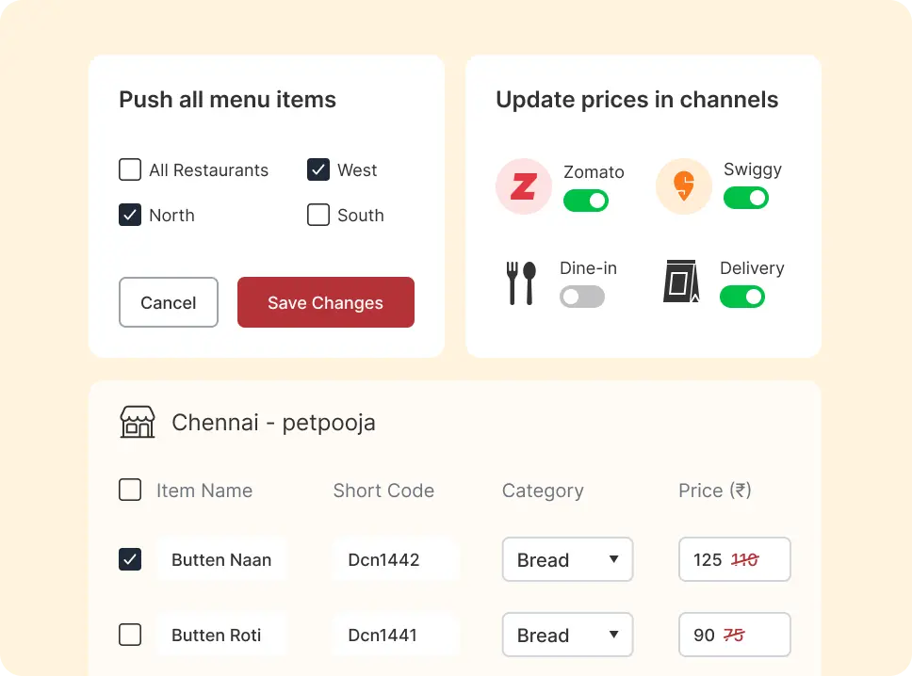Click the Dcn1441 short code field
This screenshot has height=676, width=912.
point(395,635)
